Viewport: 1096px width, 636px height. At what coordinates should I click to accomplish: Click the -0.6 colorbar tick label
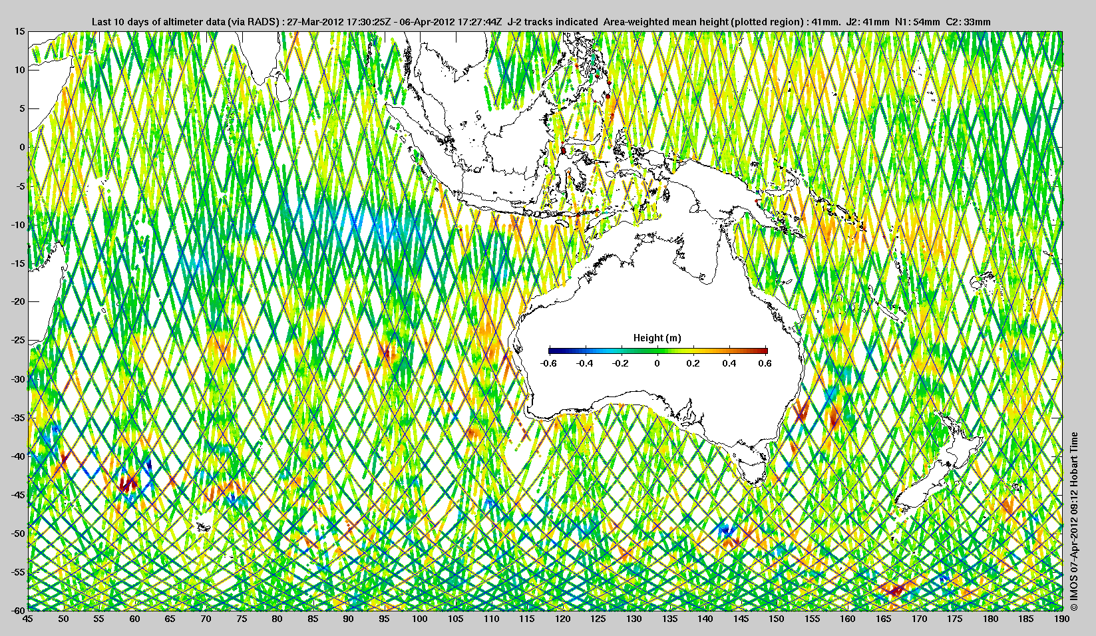click(x=548, y=363)
